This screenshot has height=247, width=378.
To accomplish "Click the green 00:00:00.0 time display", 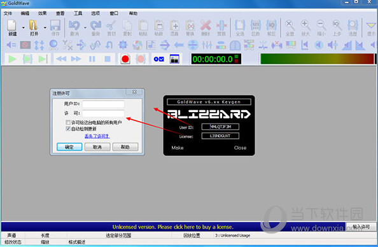I will pos(216,59).
